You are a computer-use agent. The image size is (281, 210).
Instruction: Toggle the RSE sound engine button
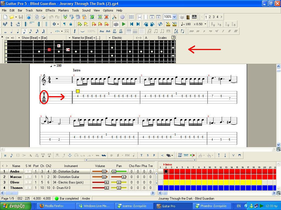click(x=116, y=24)
